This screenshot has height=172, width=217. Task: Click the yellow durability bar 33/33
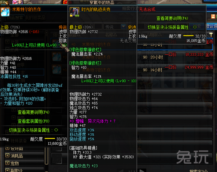click(x=50, y=138)
